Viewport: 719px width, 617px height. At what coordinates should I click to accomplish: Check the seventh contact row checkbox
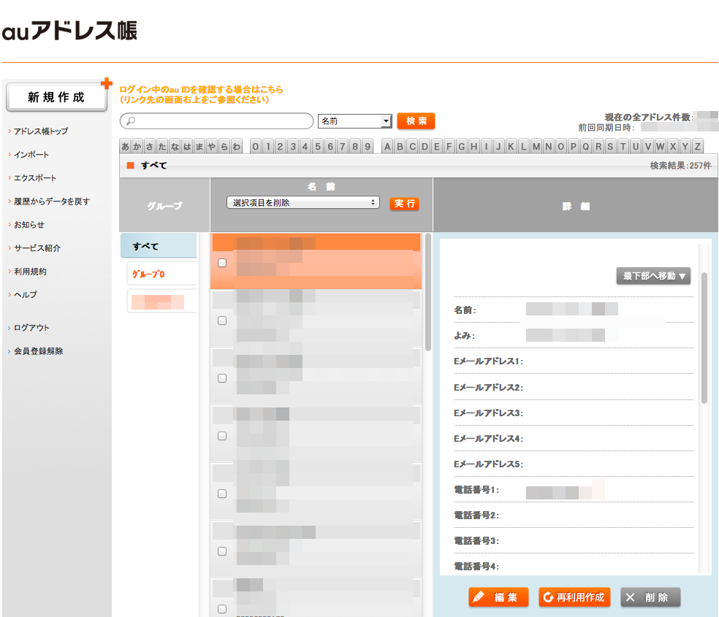tap(222, 609)
